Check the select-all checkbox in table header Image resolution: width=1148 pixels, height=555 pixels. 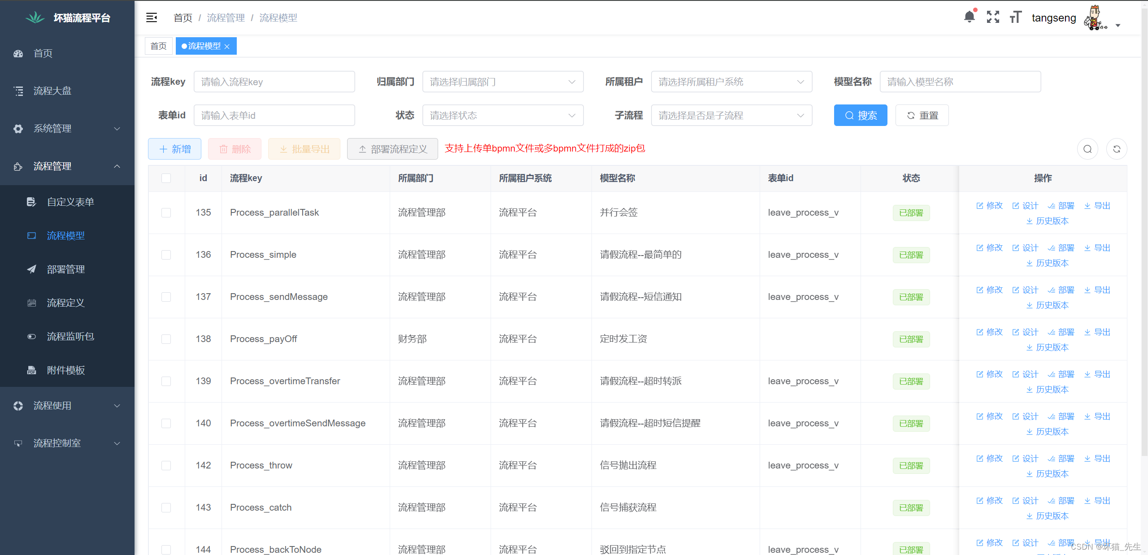166,178
